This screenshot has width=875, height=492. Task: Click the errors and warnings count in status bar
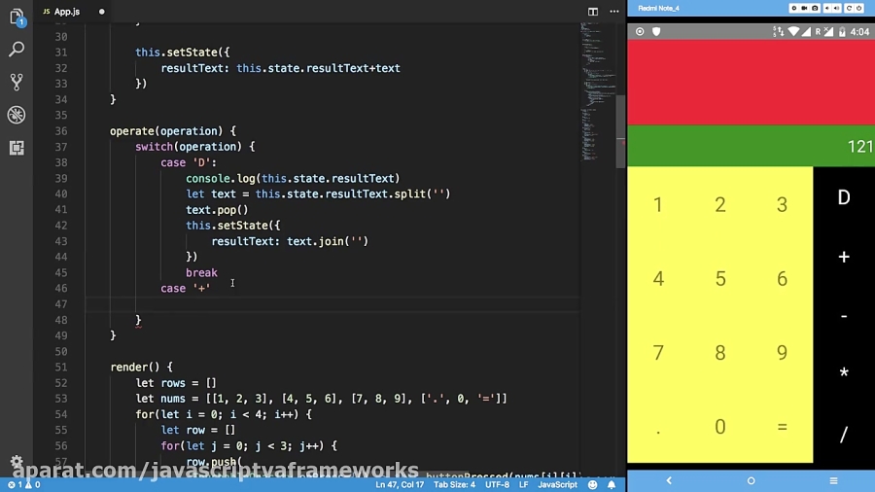tap(23, 485)
